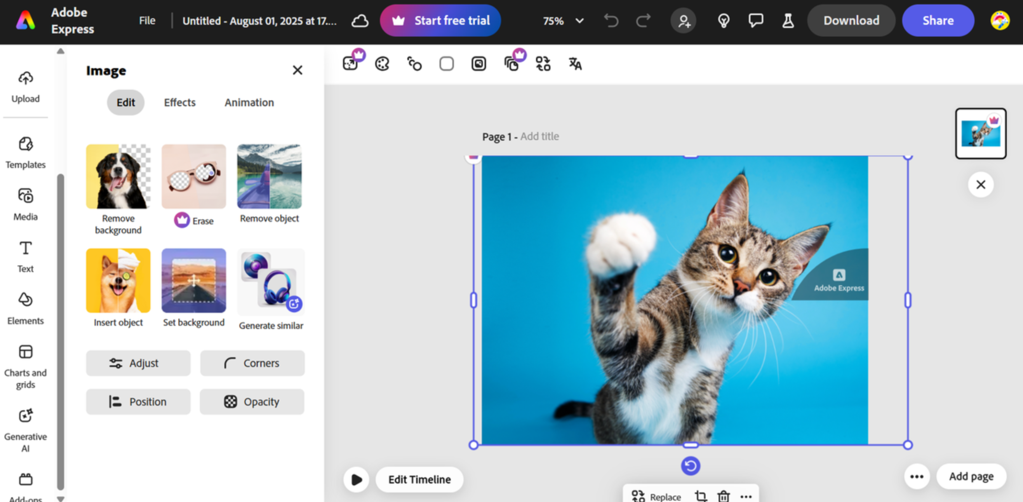Screen dimensions: 1023x502
Task: Open the Templates panel
Action: 25,153
